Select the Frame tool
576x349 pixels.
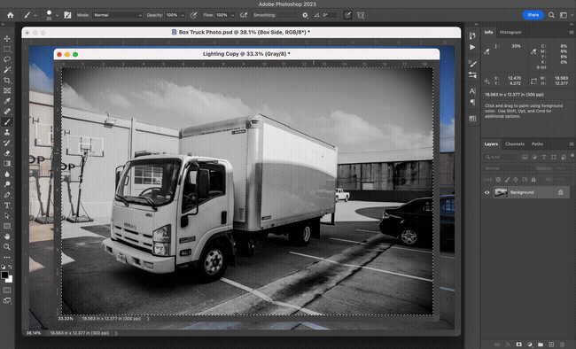pos(7,90)
